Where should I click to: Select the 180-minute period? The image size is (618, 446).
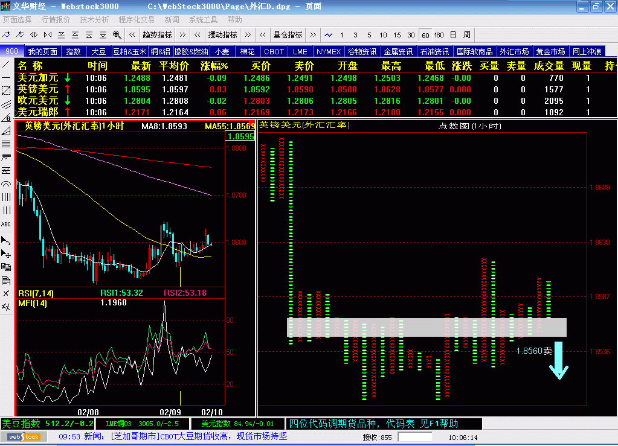pos(439,35)
